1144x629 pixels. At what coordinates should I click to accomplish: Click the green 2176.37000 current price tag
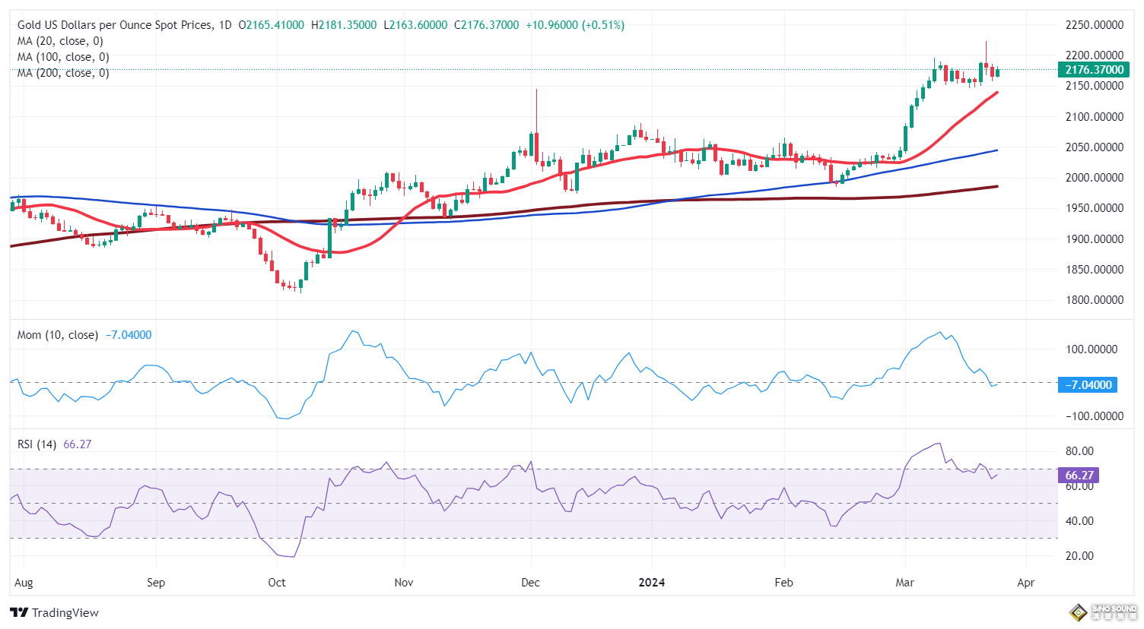coord(1093,70)
